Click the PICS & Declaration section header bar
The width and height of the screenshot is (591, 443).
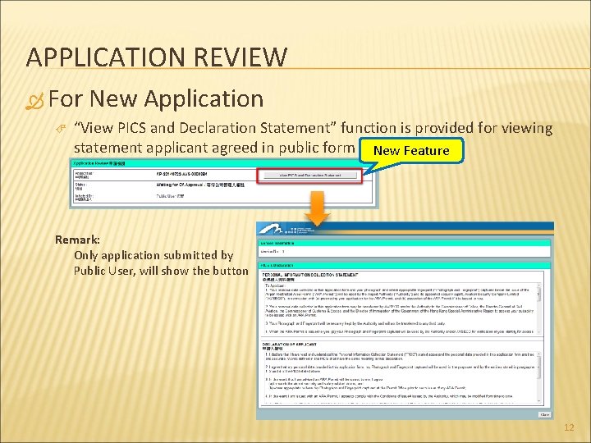pos(404,266)
